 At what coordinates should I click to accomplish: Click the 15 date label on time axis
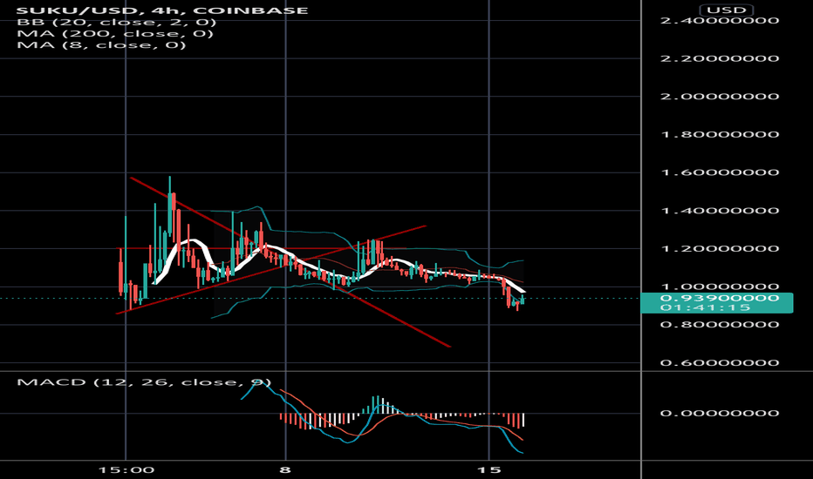click(x=489, y=470)
